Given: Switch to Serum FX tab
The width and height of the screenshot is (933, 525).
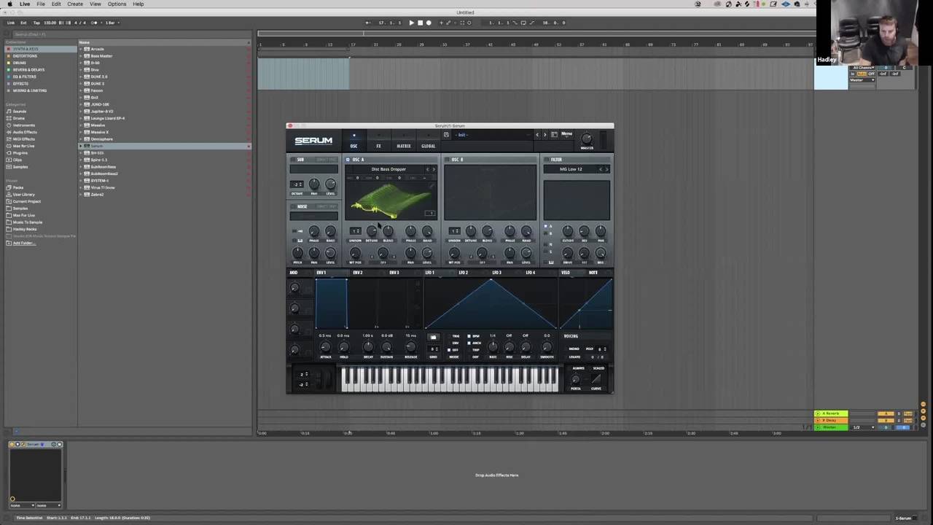Looking at the screenshot, I should [378, 146].
